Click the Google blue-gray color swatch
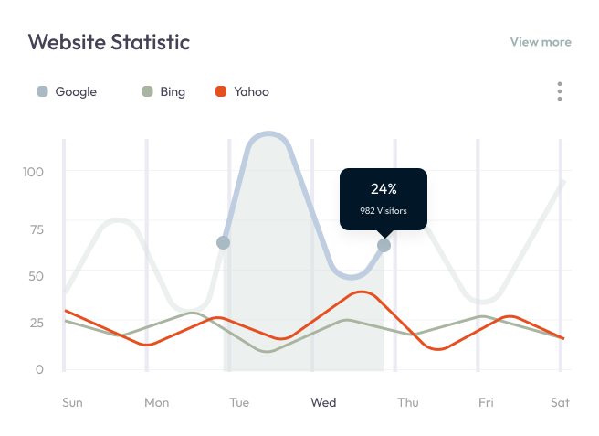 pos(42,91)
